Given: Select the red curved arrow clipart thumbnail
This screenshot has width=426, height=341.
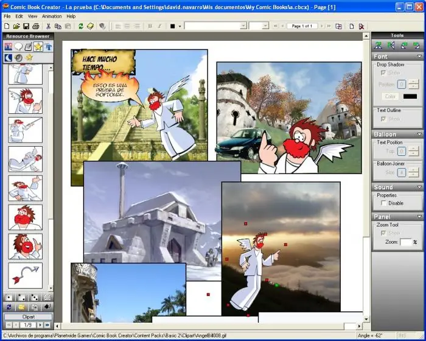Looking at the screenshot, I should click(x=26, y=275).
